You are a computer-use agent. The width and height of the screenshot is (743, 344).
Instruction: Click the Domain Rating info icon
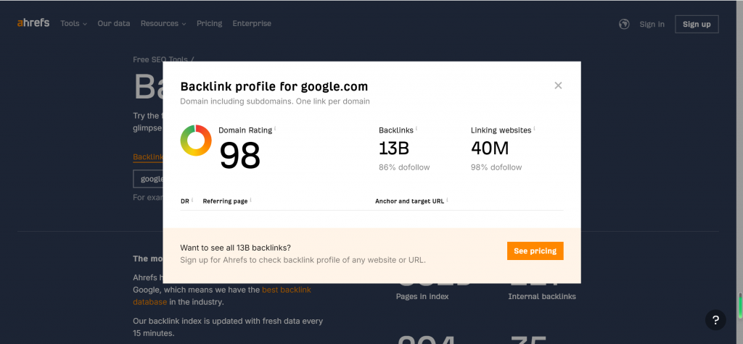tap(275, 128)
